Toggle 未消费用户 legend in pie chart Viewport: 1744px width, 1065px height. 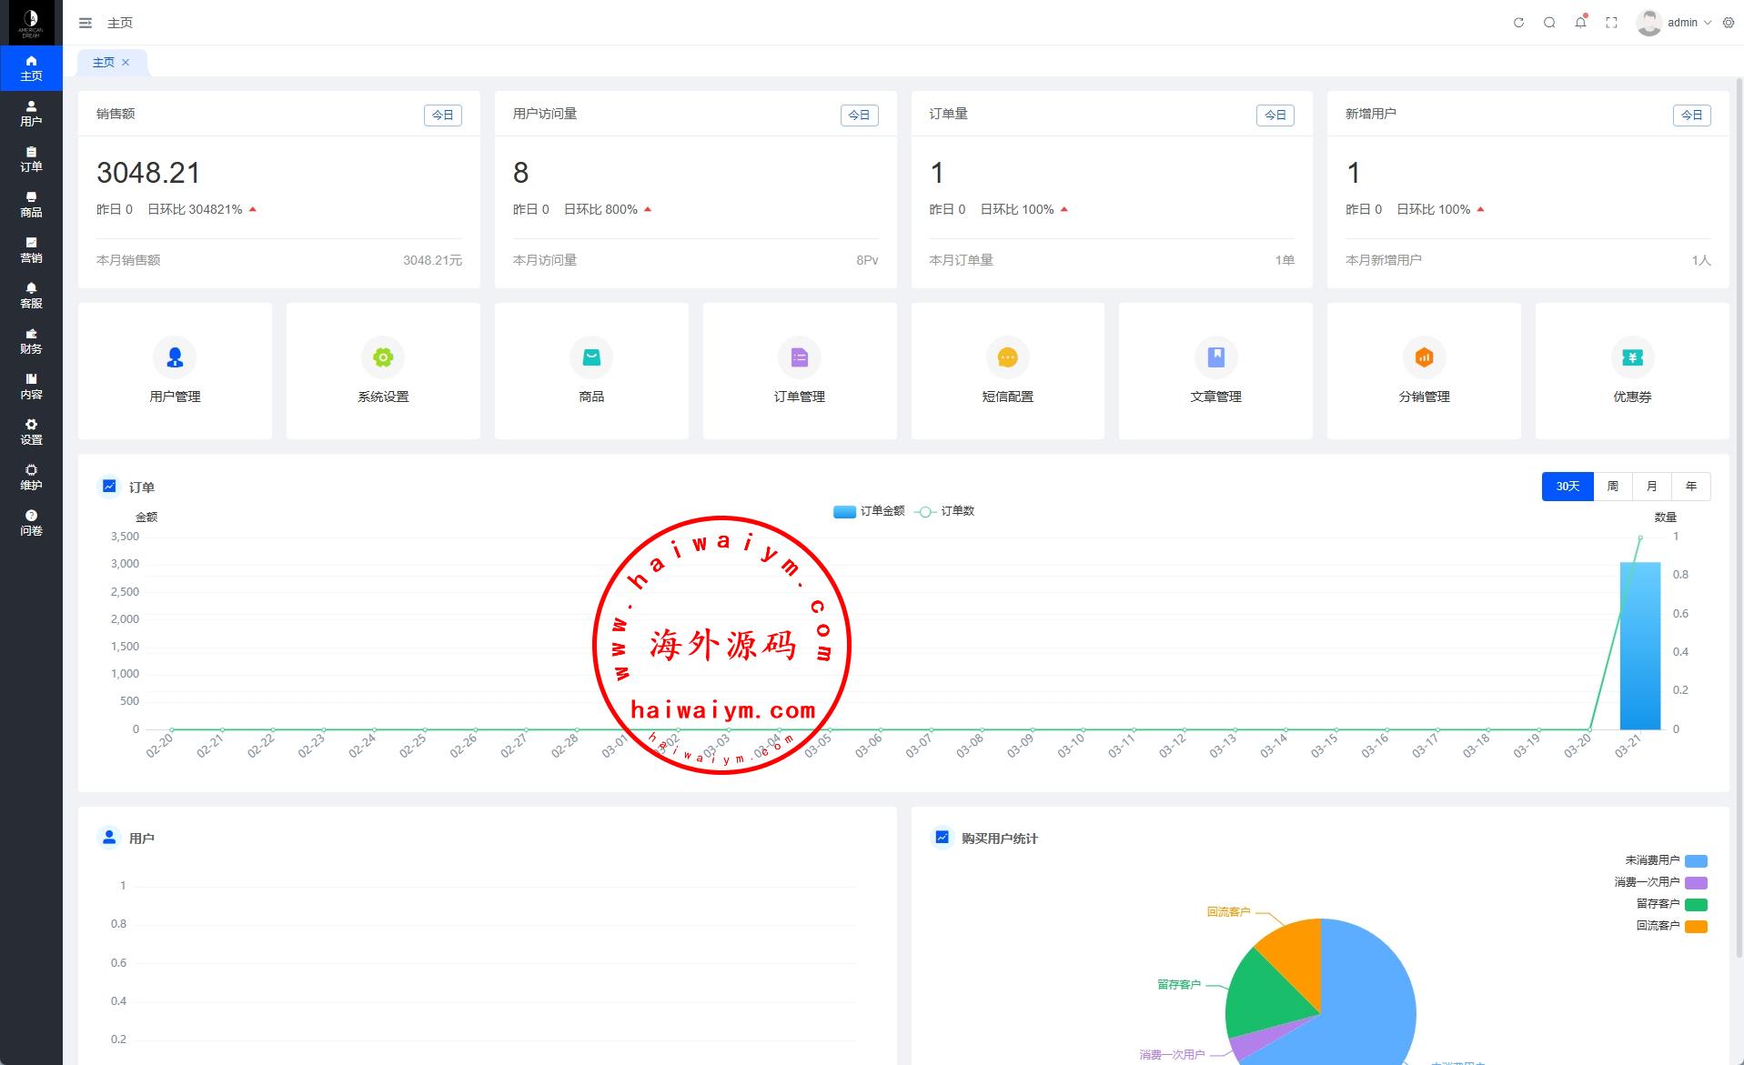(1695, 860)
